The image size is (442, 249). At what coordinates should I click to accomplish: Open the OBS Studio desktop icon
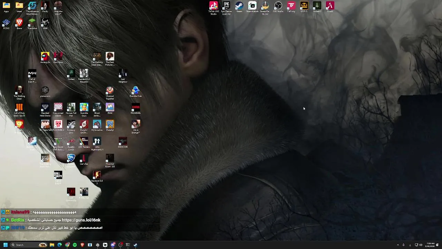(x=278, y=7)
